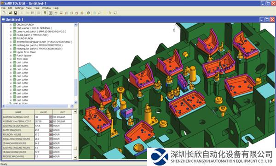Image resolution: width=276 pixels, height=166 pixels.
Task: Open dropdown for CASTING MATERIAL COST value
Action: pyautogui.click(x=51, y=117)
